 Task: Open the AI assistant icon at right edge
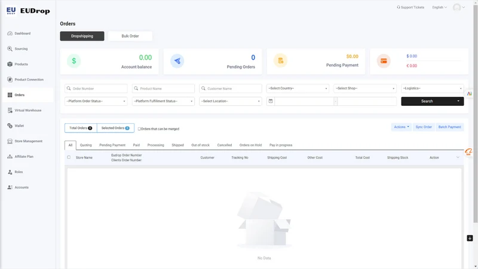point(470,94)
